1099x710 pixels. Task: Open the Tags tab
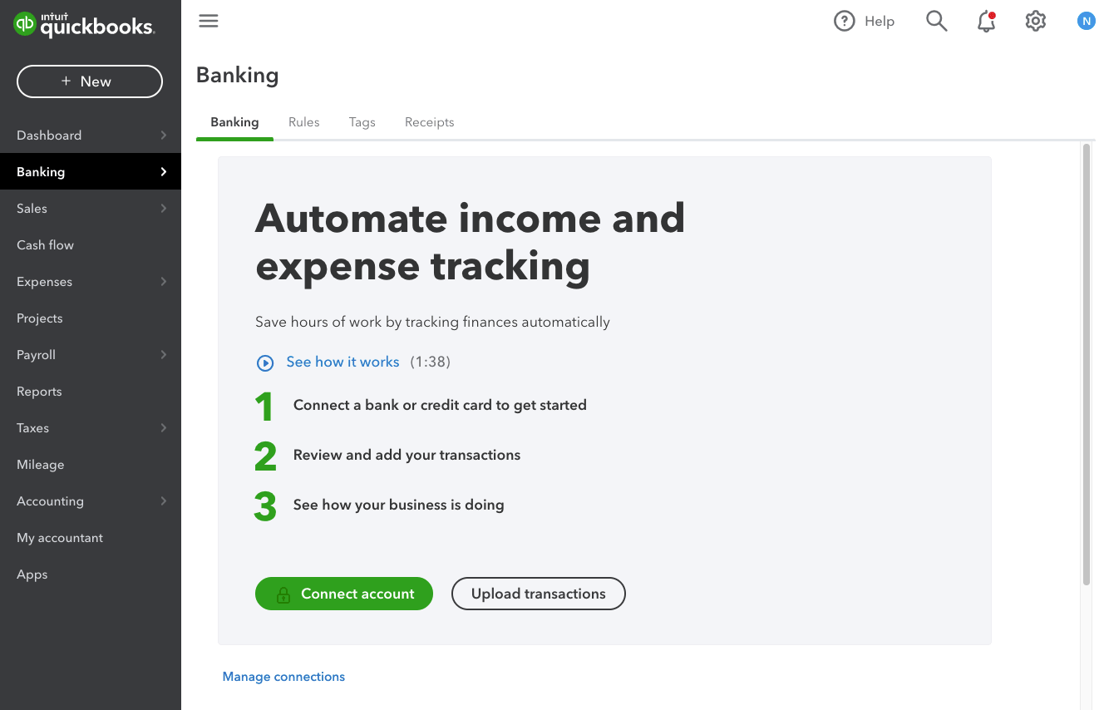pyautogui.click(x=362, y=122)
